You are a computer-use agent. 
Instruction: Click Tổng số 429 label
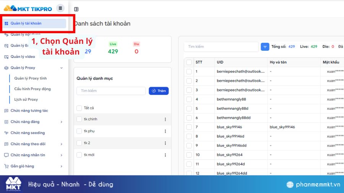[x=283, y=47]
